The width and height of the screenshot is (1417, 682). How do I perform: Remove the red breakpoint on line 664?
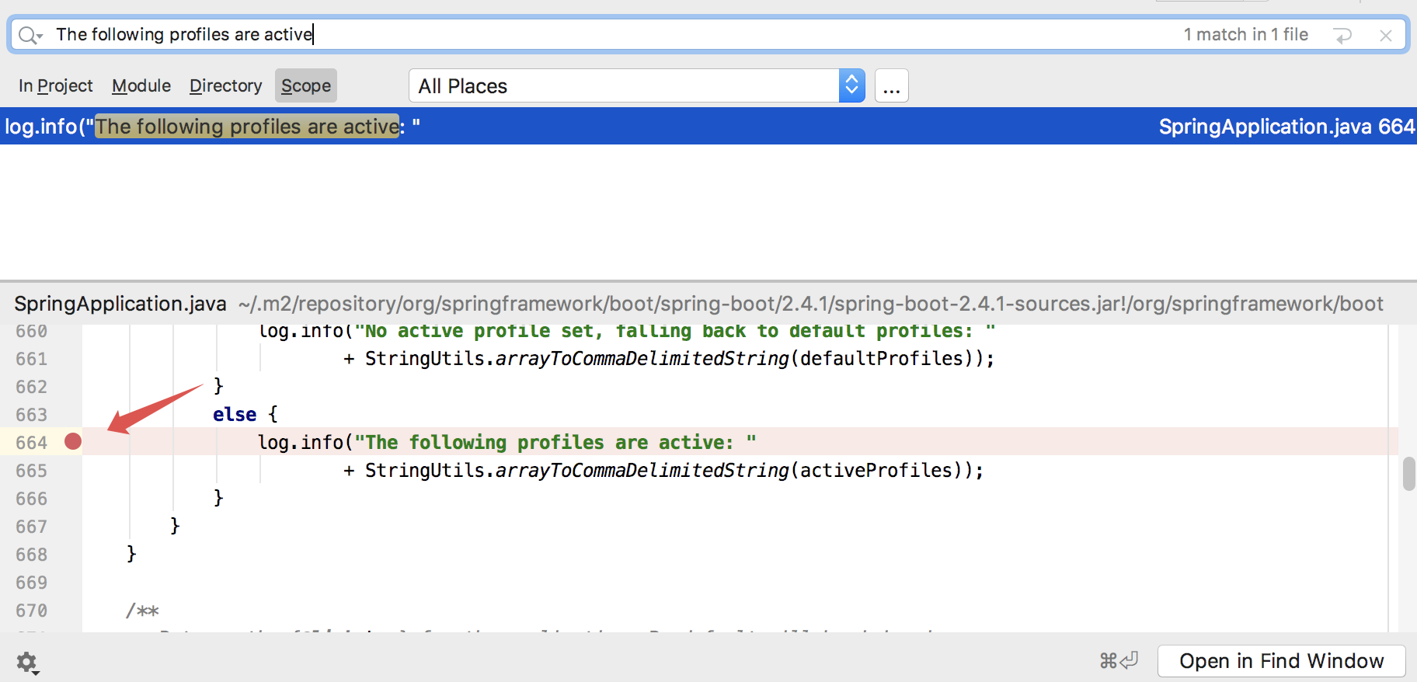coord(73,442)
